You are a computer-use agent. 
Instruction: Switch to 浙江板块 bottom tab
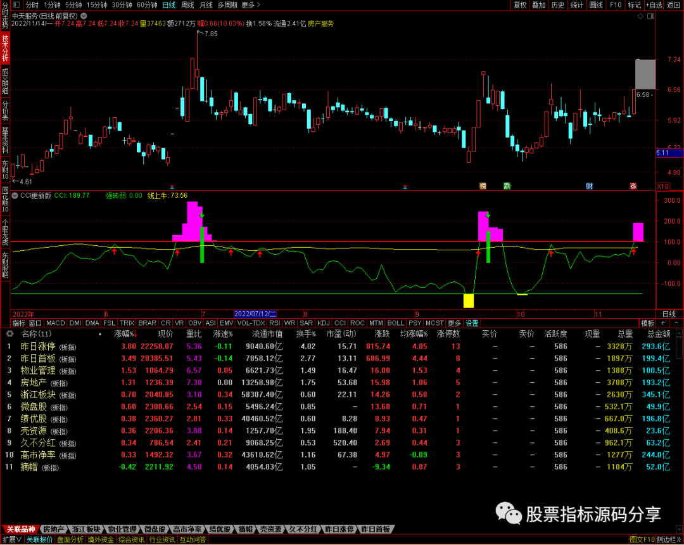[x=86, y=529]
